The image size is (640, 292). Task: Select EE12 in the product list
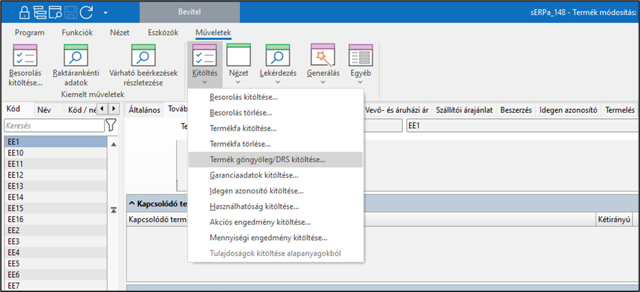pyautogui.click(x=55, y=175)
